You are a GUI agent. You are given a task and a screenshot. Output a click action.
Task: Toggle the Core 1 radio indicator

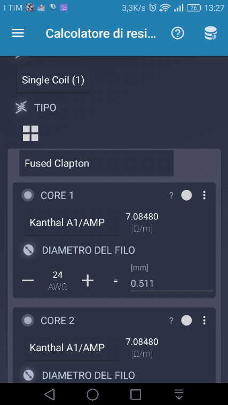28,195
